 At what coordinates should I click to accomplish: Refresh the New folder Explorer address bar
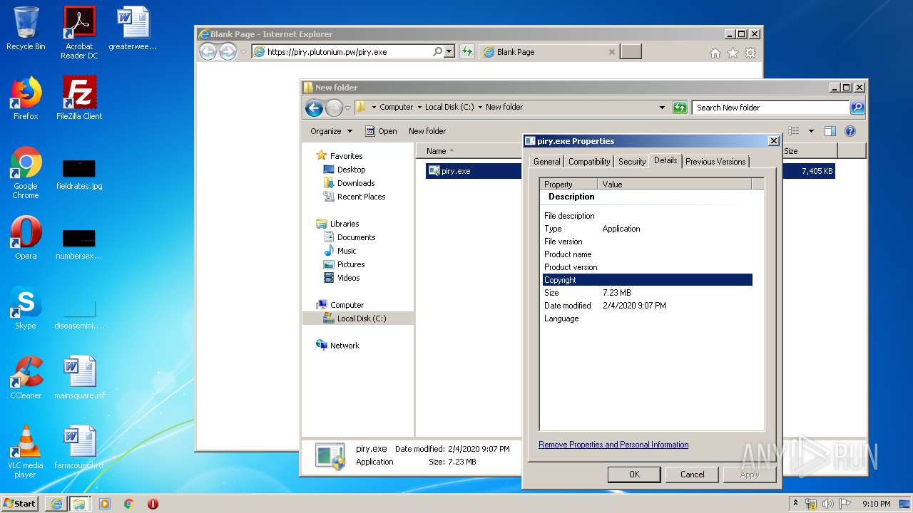(x=680, y=108)
